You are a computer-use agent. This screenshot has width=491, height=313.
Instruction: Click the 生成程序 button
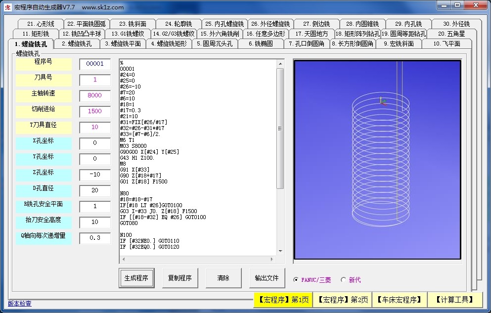coord(136,278)
